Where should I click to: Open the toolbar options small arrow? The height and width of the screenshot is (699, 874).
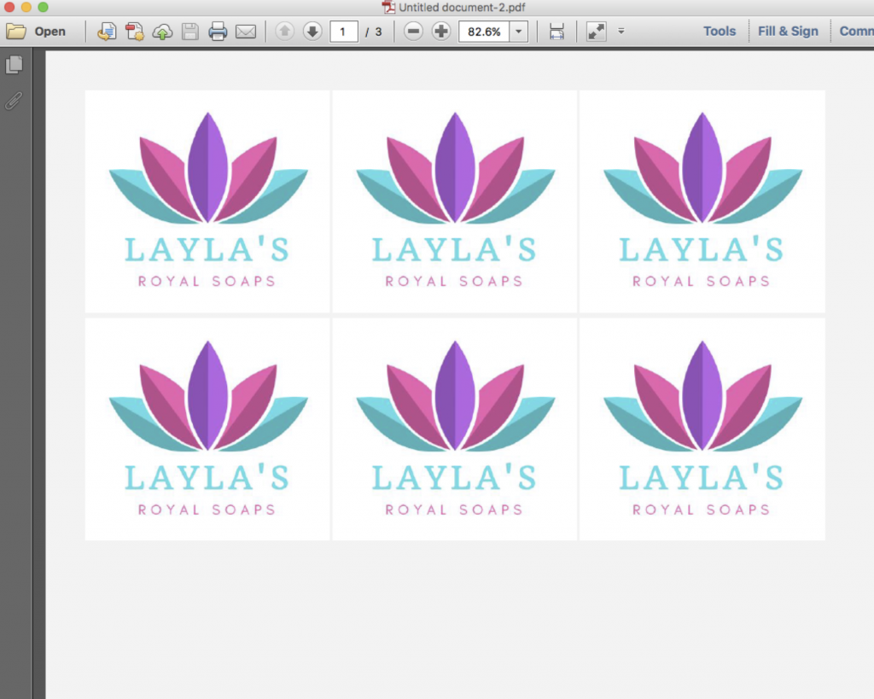621,32
